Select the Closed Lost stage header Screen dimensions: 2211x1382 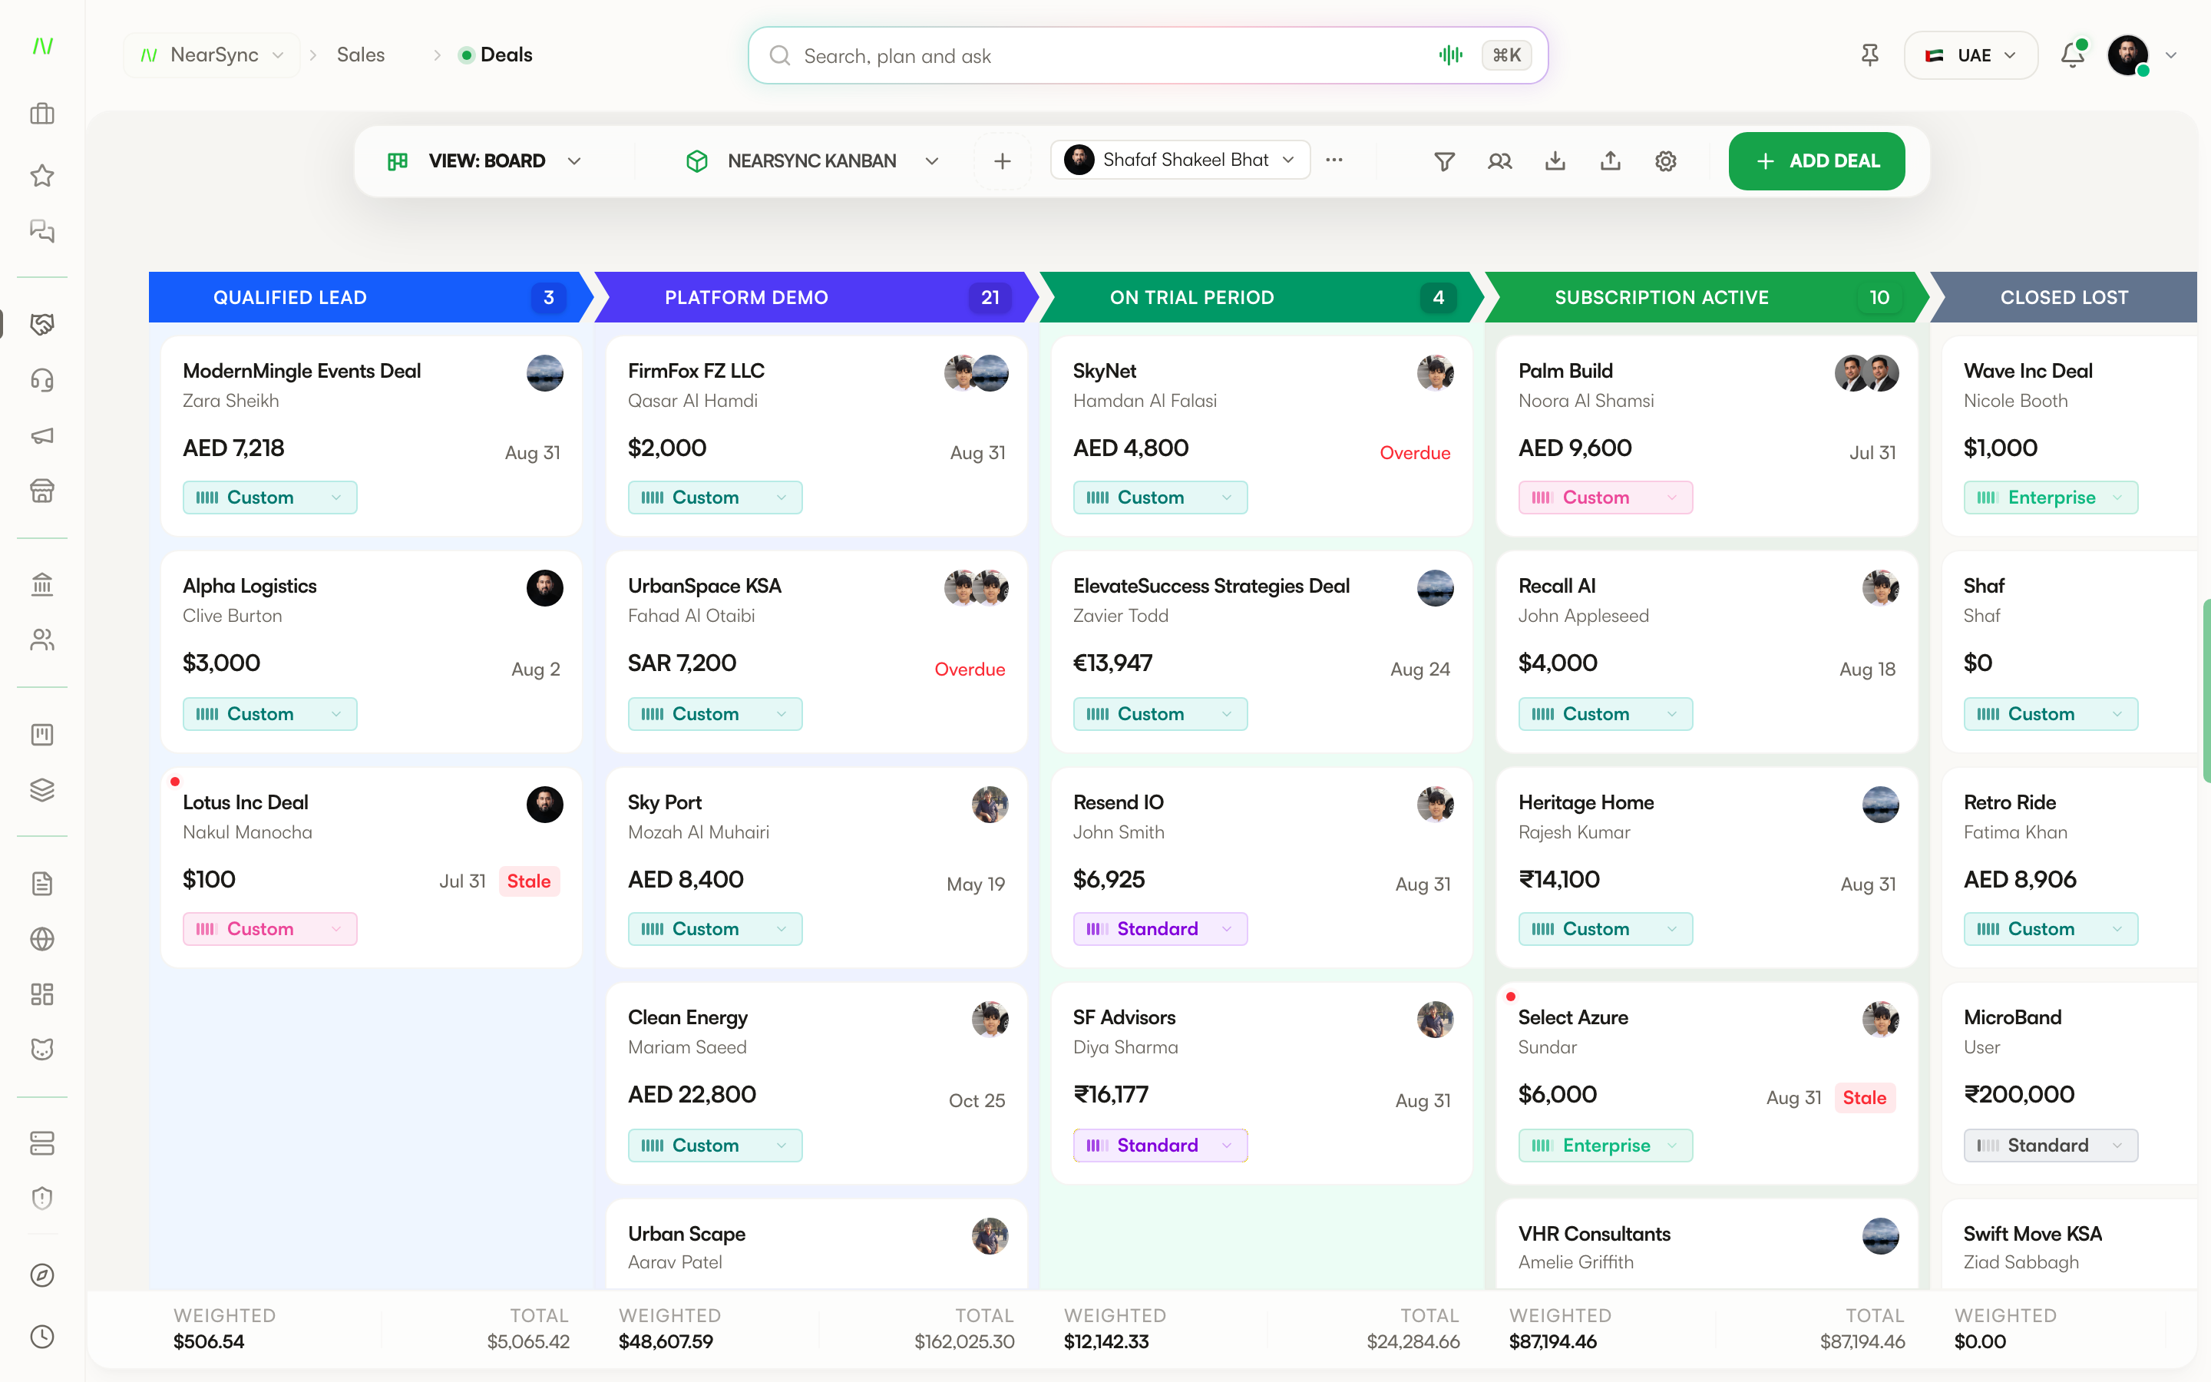coord(2065,297)
